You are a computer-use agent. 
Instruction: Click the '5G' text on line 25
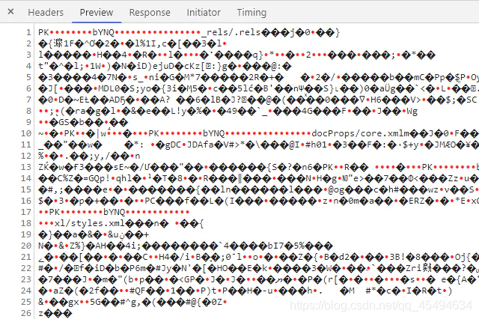[x=96, y=302]
